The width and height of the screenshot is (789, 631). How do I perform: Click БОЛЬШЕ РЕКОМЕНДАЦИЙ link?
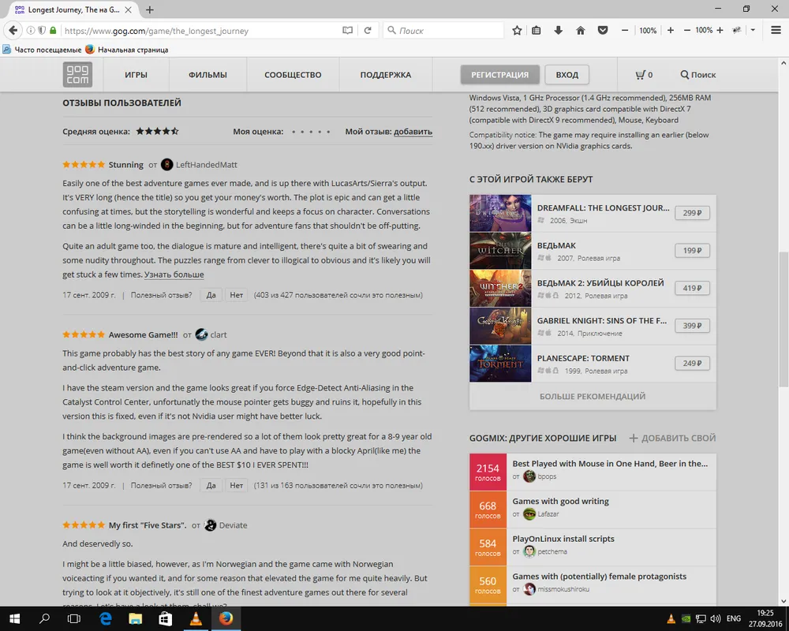coord(593,397)
